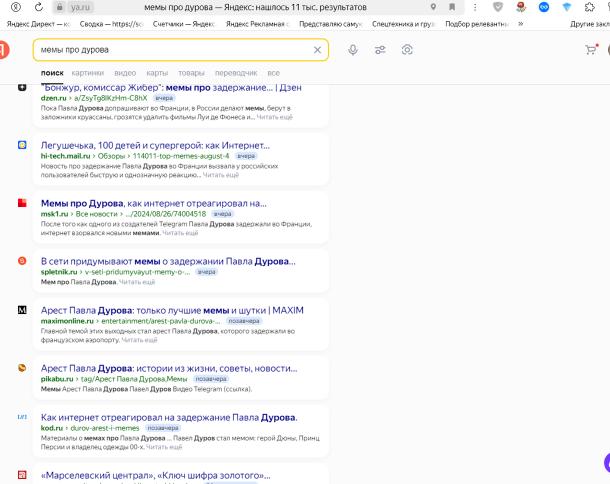The width and height of the screenshot is (610, 484).
Task: Open result '«Марселевский централ», «Ключ шифра золотого»'
Action: 156,476
